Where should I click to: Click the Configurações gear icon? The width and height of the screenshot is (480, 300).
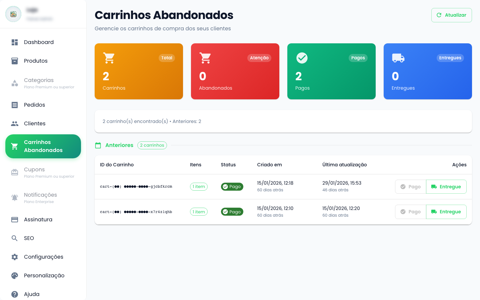click(x=15, y=257)
